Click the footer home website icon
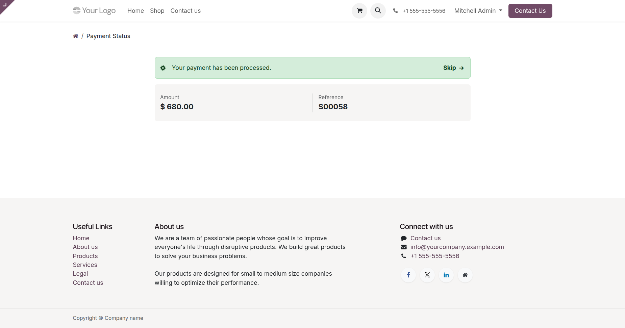Image resolution: width=625 pixels, height=328 pixels. click(x=465, y=275)
